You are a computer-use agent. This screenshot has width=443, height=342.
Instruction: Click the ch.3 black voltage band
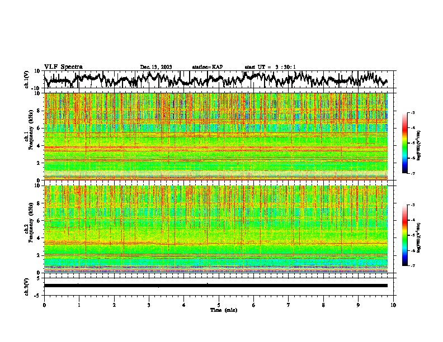(216, 286)
